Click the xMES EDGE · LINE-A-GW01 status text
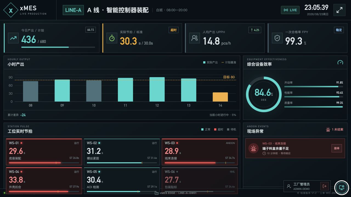 click(178, 193)
